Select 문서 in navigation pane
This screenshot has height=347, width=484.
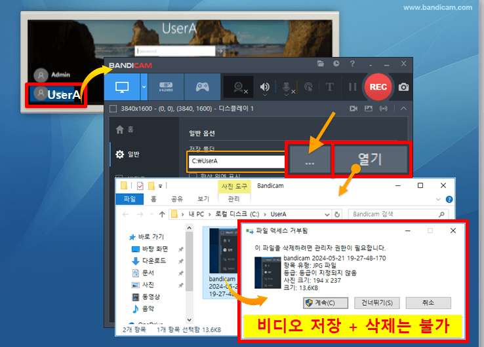pyautogui.click(x=143, y=273)
